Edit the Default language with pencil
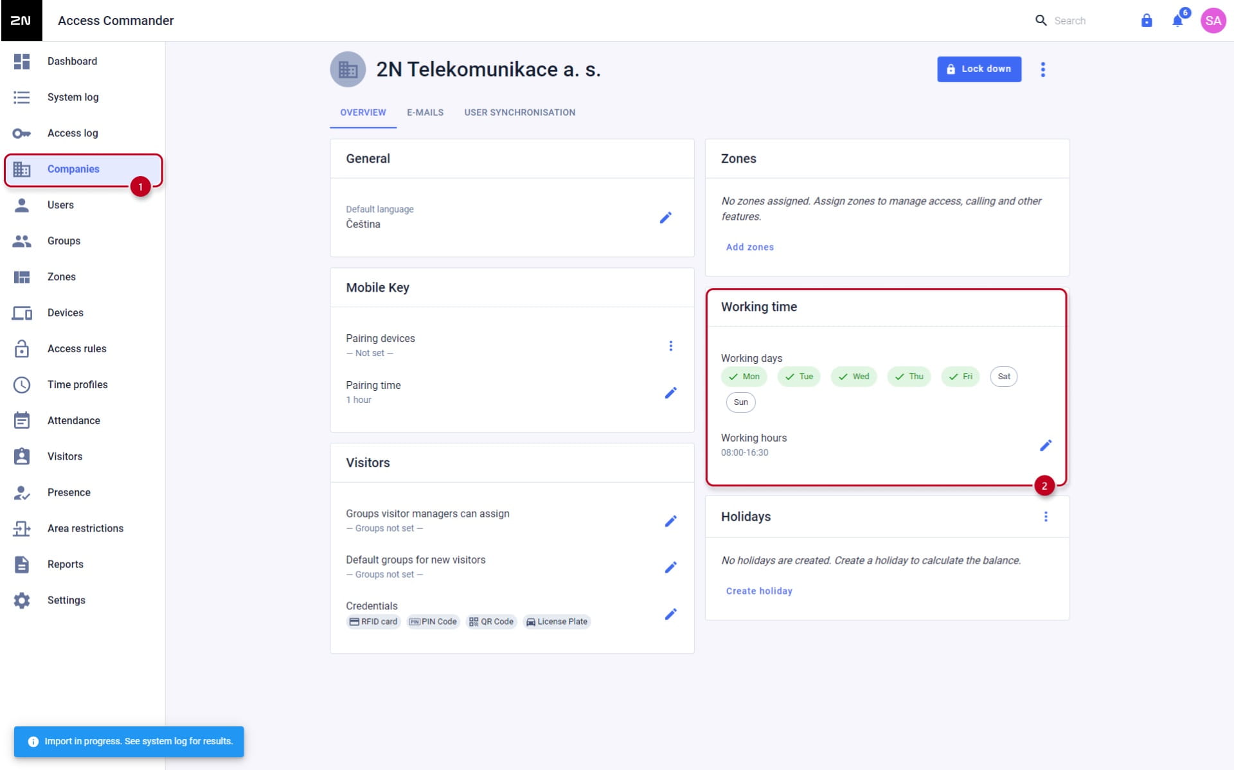Viewport: 1234px width, 770px height. pyautogui.click(x=665, y=218)
